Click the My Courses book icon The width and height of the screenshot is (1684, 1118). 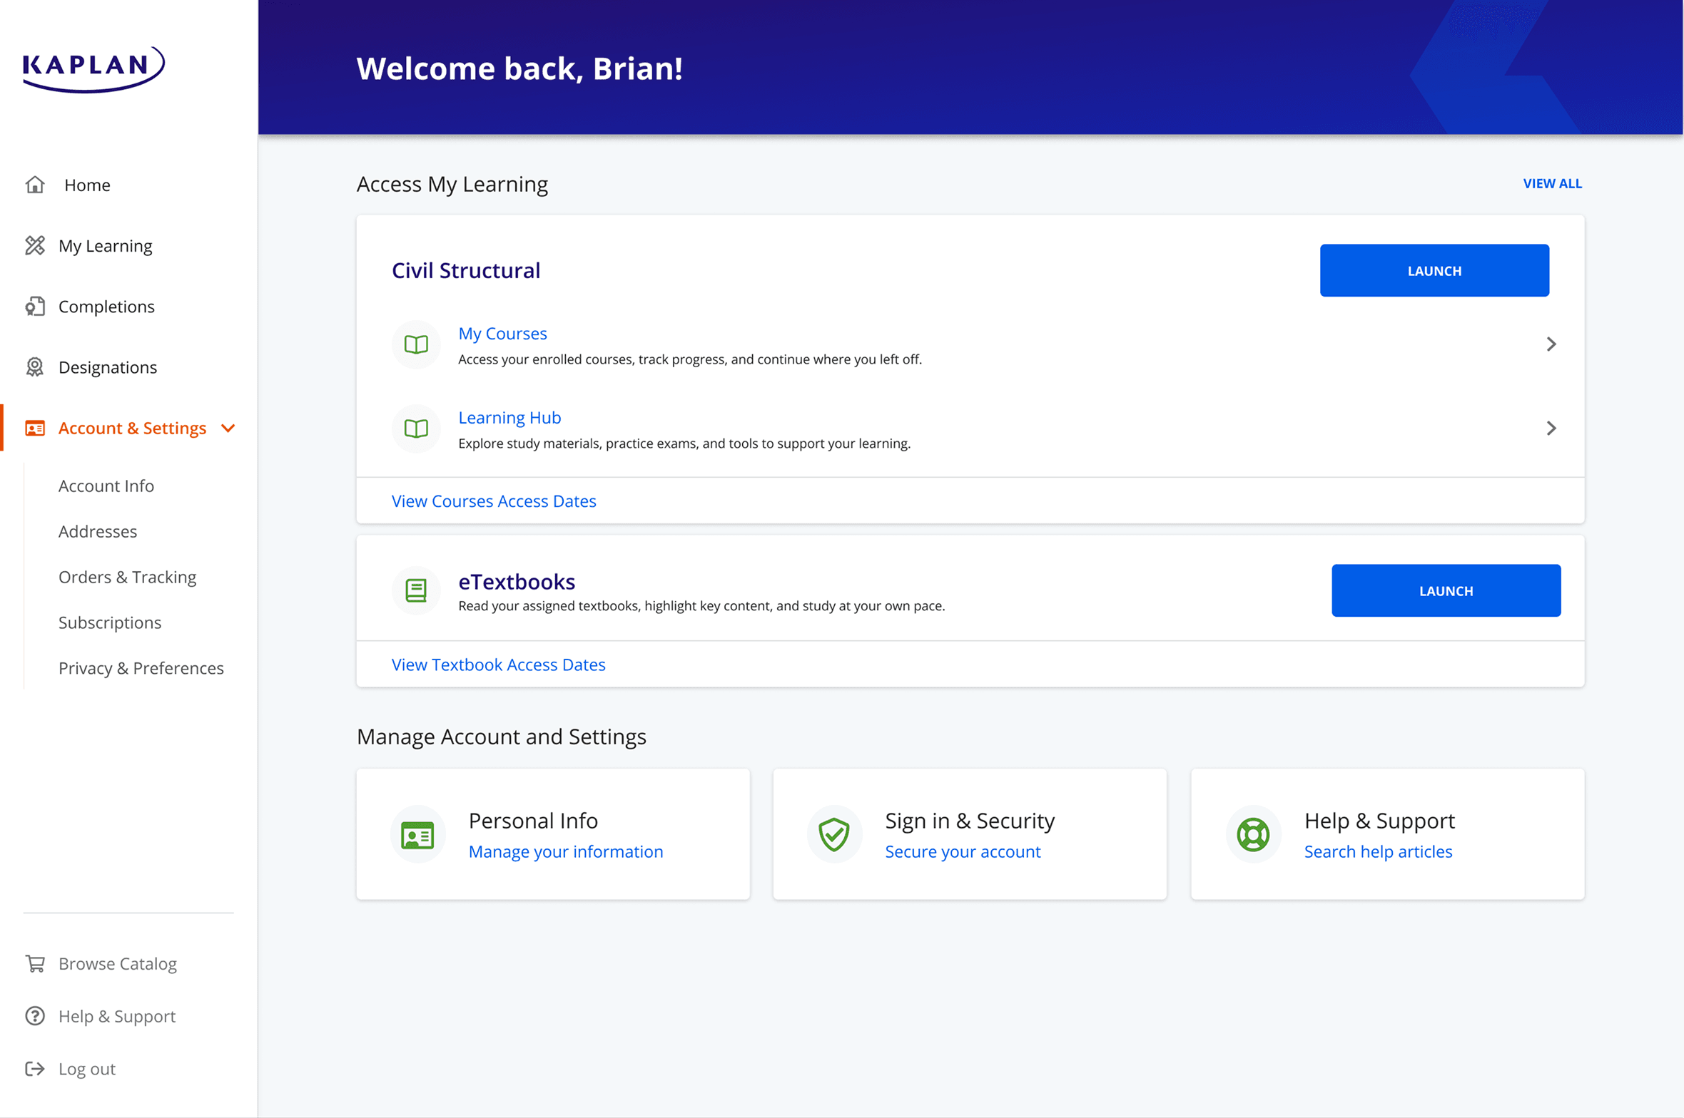pos(416,344)
